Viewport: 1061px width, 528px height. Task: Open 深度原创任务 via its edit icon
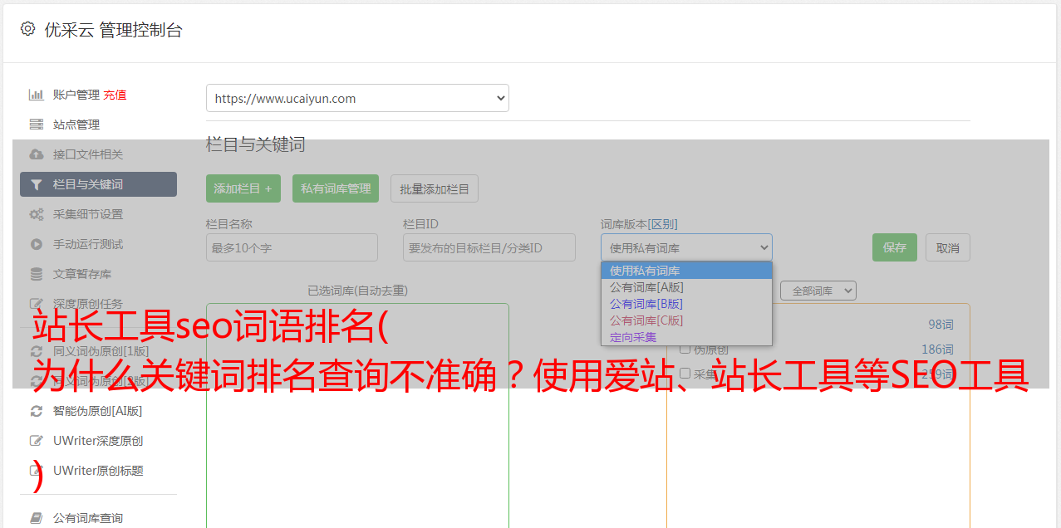point(36,304)
